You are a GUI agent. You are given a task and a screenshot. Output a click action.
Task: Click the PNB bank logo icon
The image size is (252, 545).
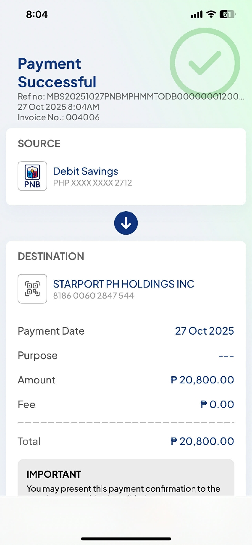pos(32,176)
